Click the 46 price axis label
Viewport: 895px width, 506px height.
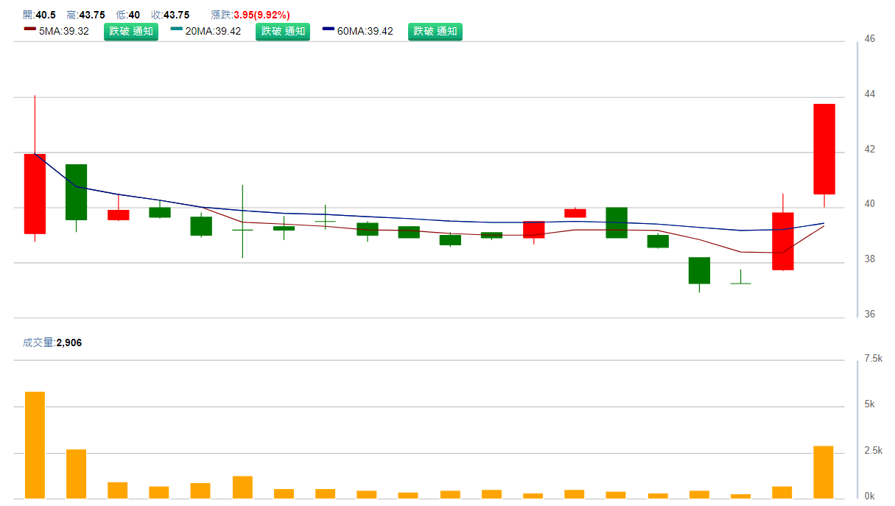(x=869, y=38)
